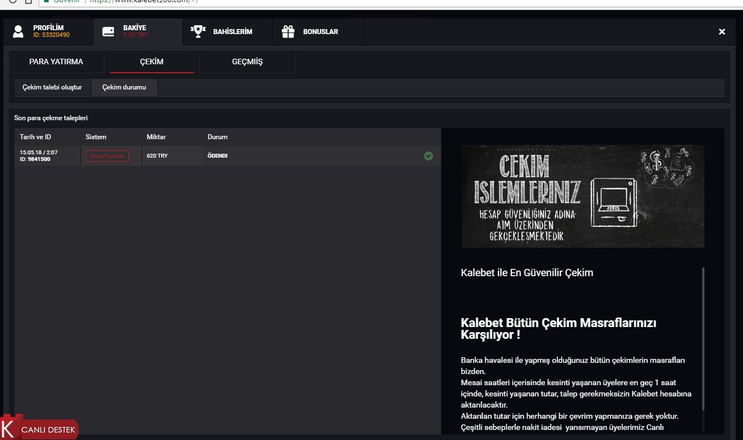Switch to Para Yatırma tab
Viewport: 743px width, 440px height.
click(x=56, y=62)
